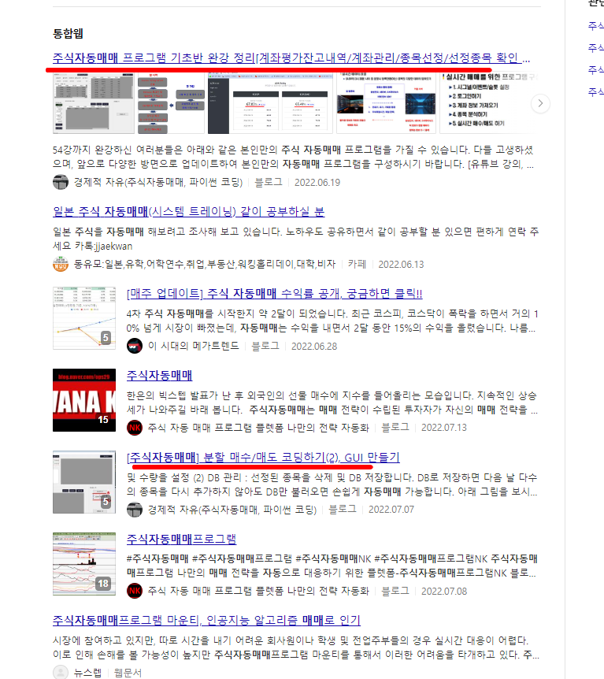Open the red VANA K thumbnail image
604x679 pixels.
coord(84,400)
